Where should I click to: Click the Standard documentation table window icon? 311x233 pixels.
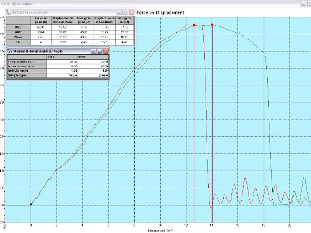(10, 50)
